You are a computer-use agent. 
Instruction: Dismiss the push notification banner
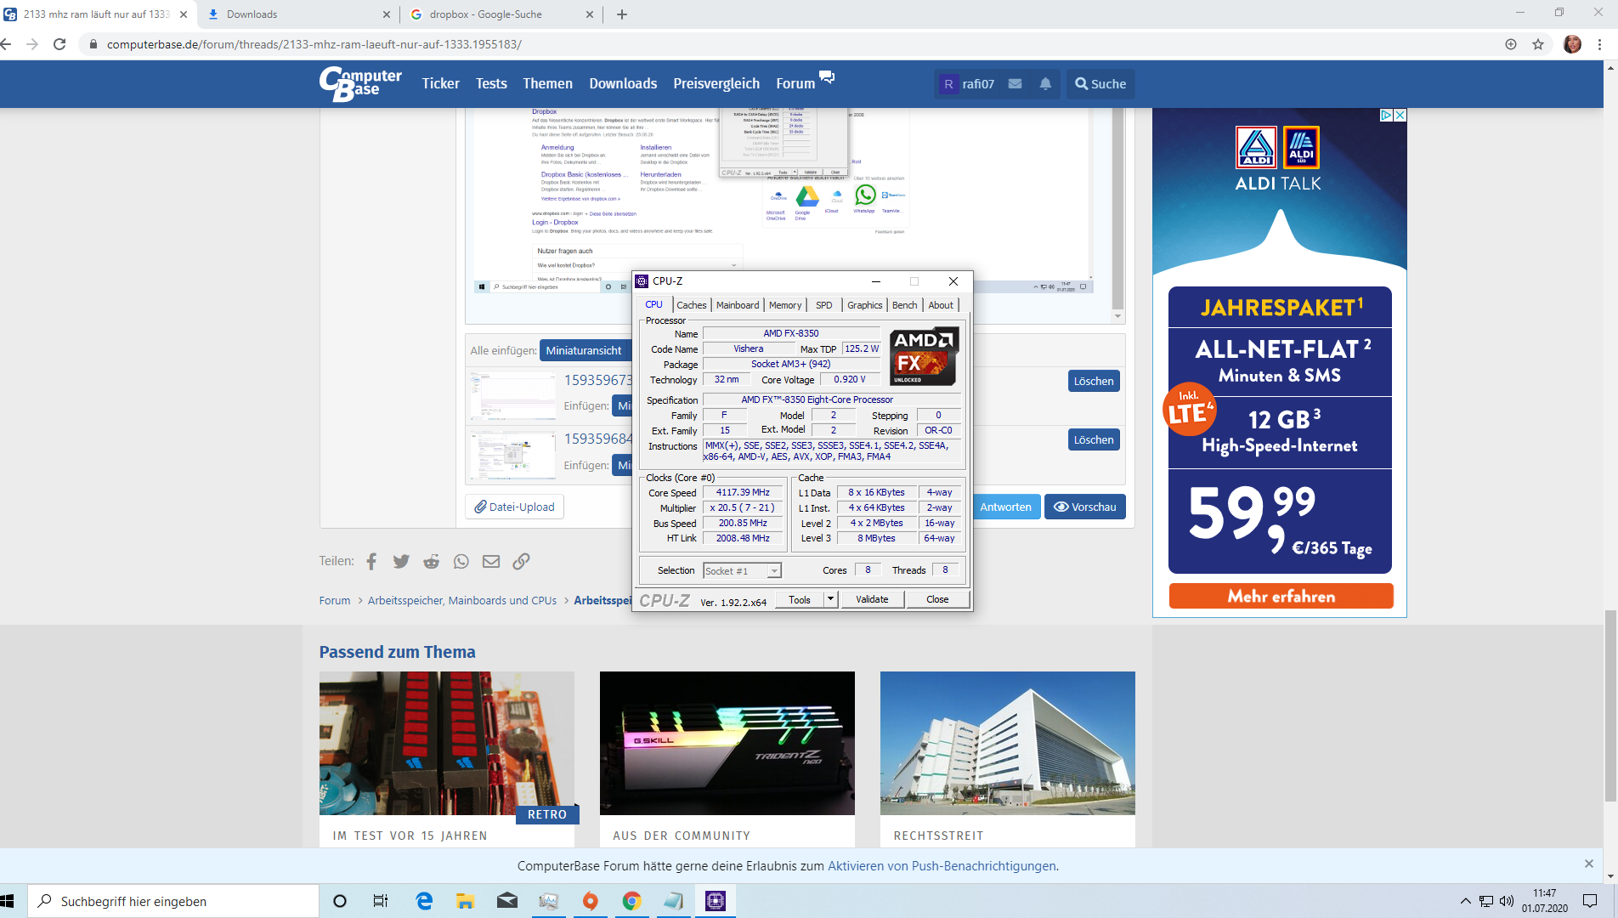[1589, 864]
